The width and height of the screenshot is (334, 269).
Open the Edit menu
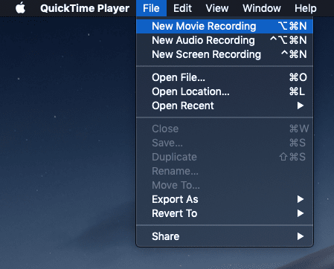coord(182,8)
